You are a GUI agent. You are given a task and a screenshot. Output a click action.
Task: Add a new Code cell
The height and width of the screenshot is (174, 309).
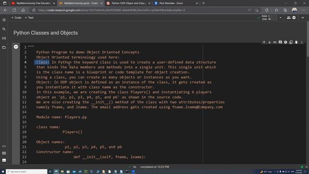pyautogui.click(x=16, y=17)
